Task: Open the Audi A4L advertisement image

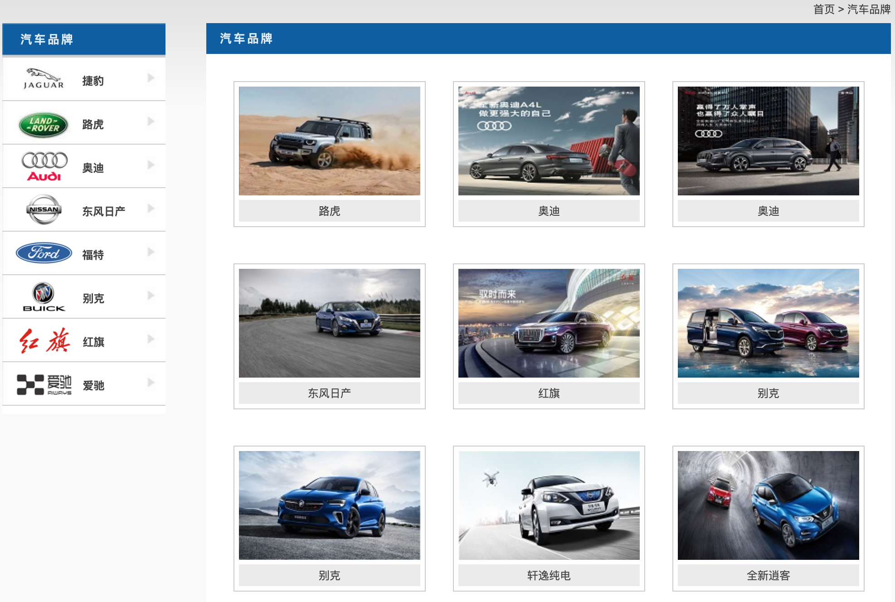Action: [549, 141]
